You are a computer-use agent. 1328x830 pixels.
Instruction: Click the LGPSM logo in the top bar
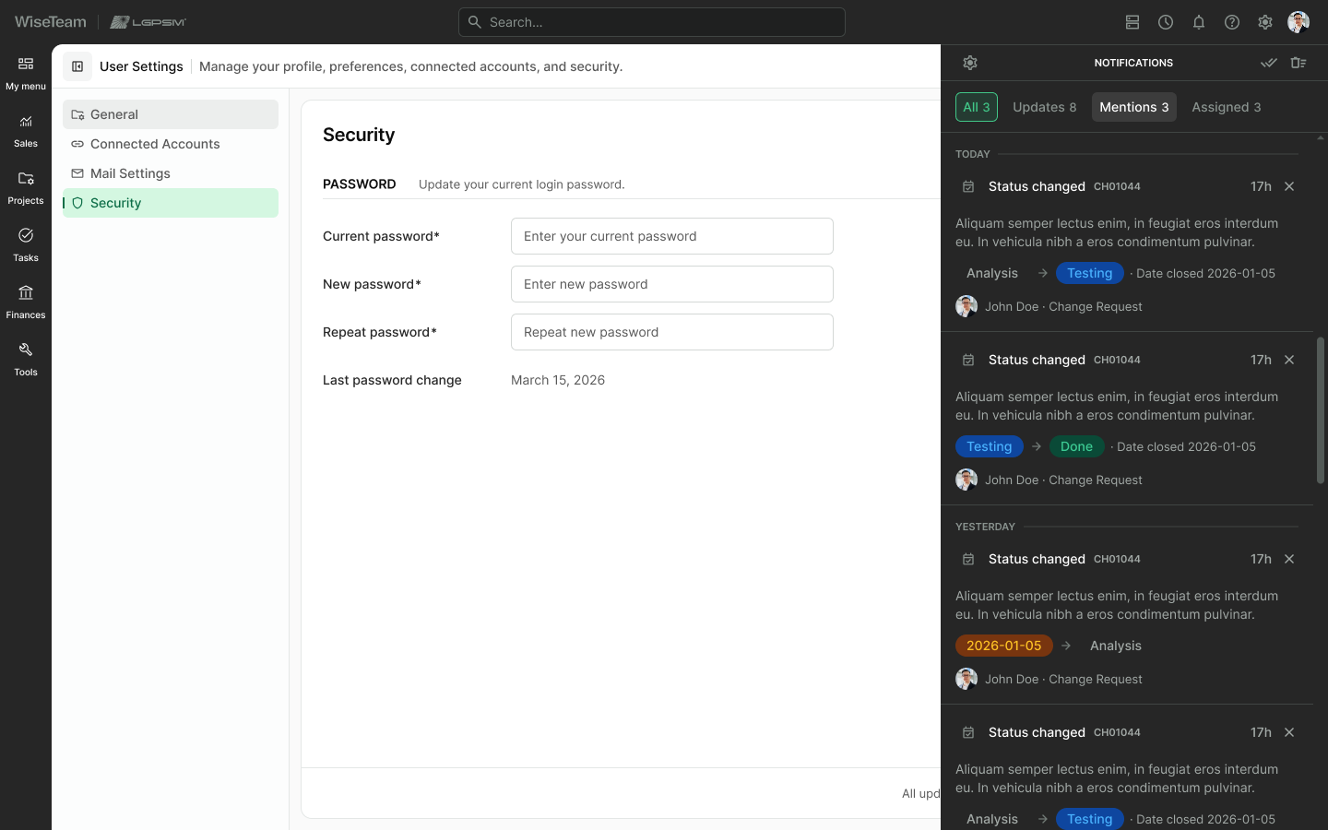(x=148, y=22)
